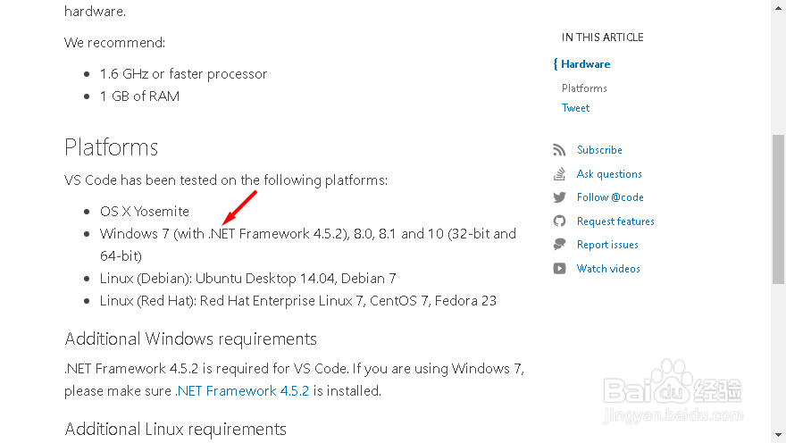
Task: Click the Additional Windows requirements heading
Action: pyautogui.click(x=191, y=339)
